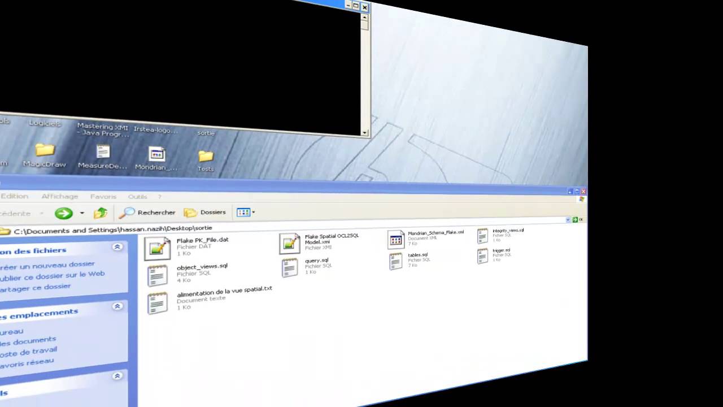The height and width of the screenshot is (407, 723).
Task: Open the 'Favoris réseau' location link
Action: [x=27, y=362]
